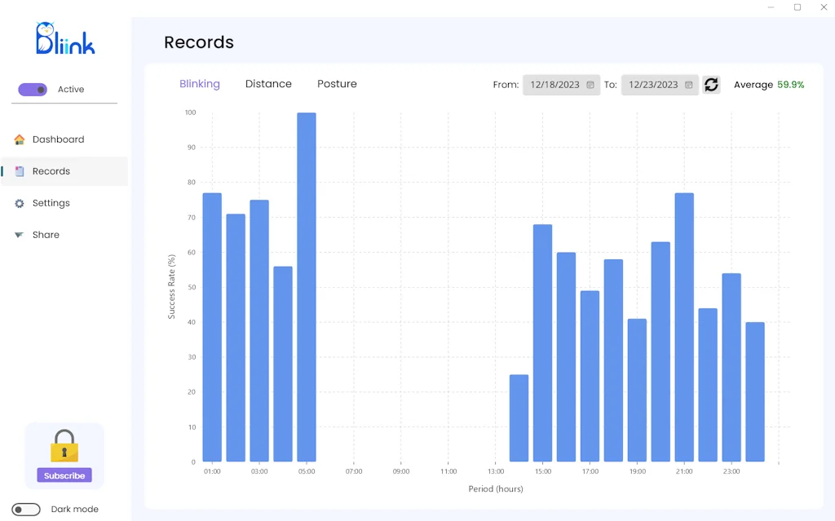Image resolution: width=835 pixels, height=521 pixels.
Task: Open the From date field showing 12/18/2023
Action: [x=557, y=85]
